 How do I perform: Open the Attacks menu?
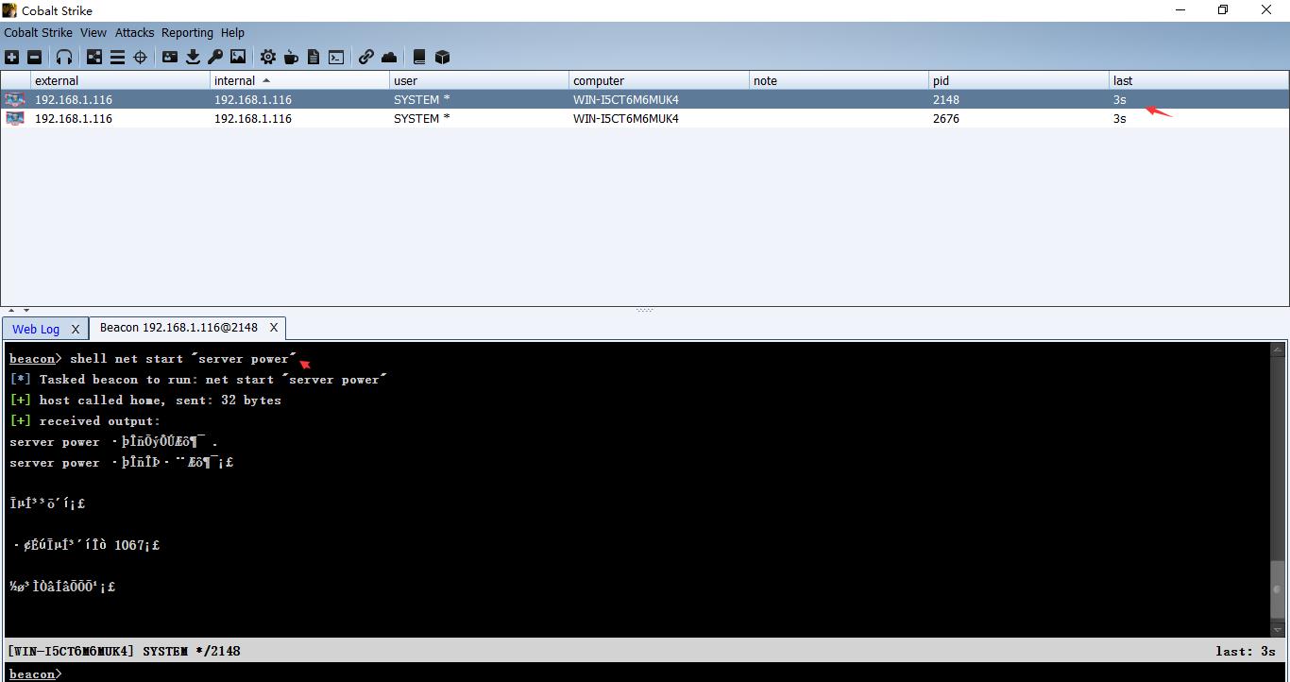[x=134, y=32]
